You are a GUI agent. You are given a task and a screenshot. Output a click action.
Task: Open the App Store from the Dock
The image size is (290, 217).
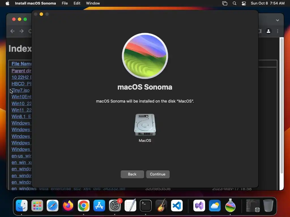[x=99, y=206]
